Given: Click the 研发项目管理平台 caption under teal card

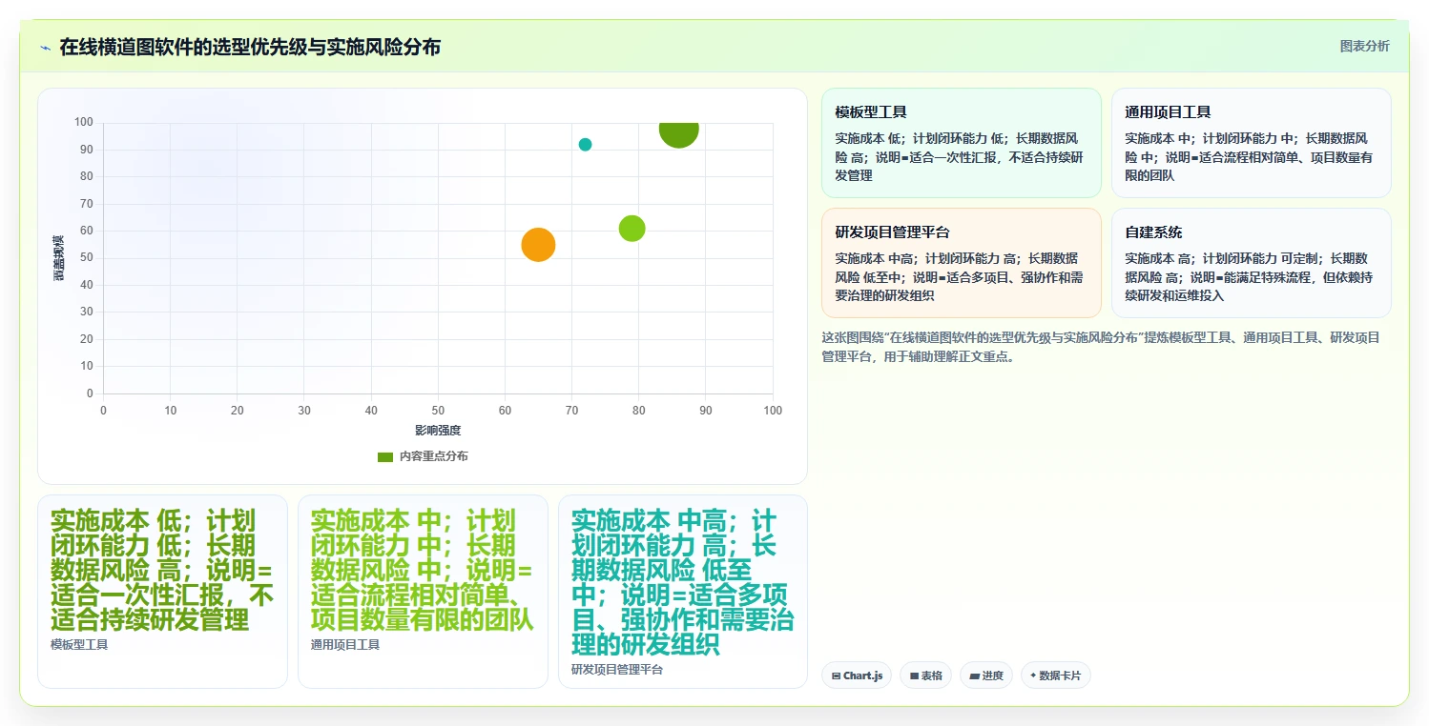Looking at the screenshot, I should coord(617,670).
